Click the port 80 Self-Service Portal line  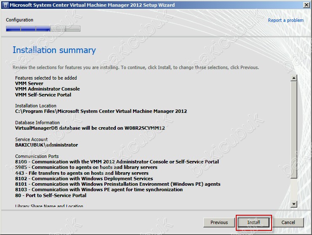pos(51,195)
